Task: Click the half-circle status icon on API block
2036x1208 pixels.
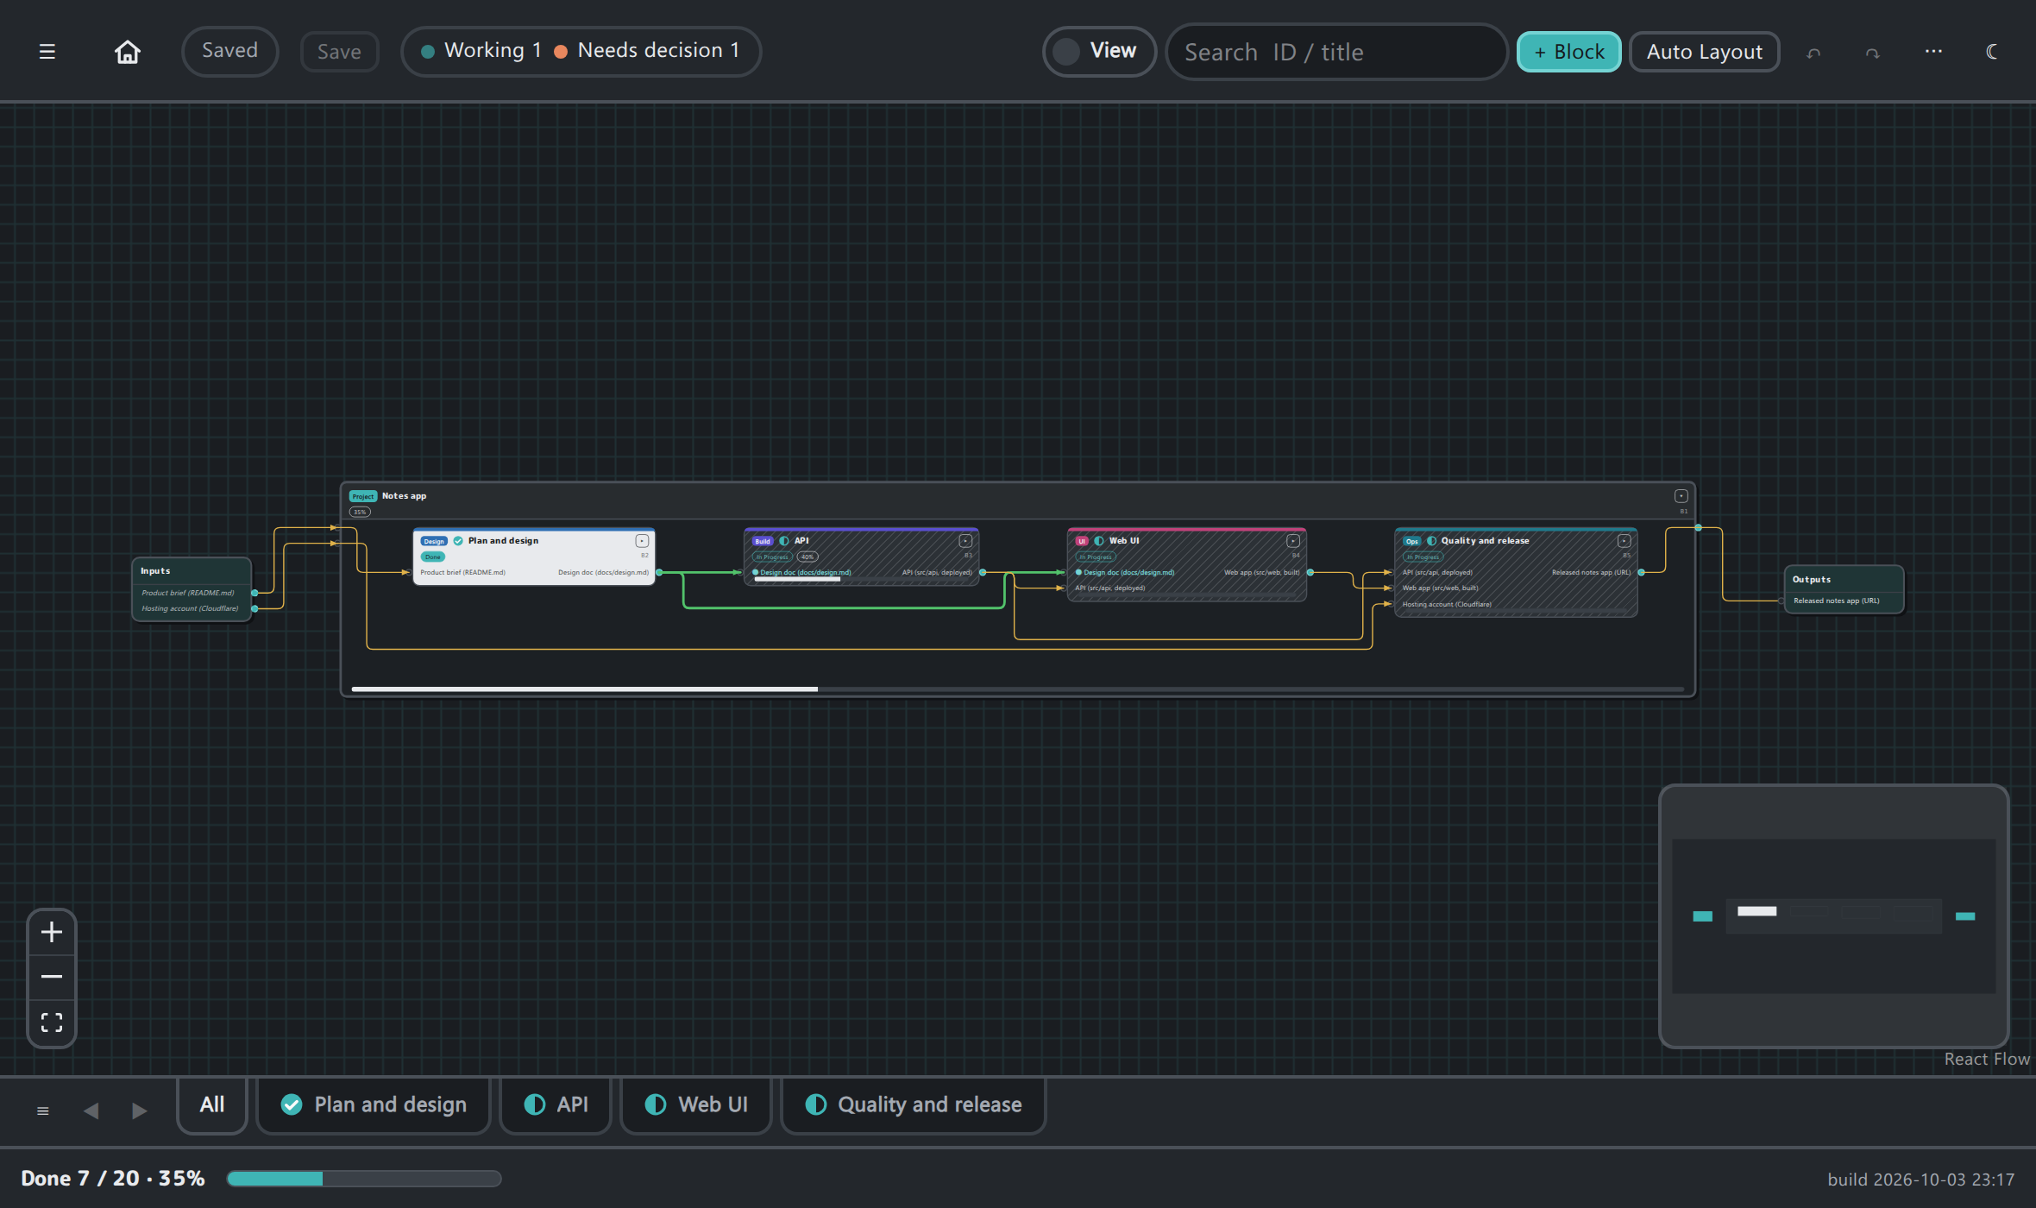Action: click(784, 541)
